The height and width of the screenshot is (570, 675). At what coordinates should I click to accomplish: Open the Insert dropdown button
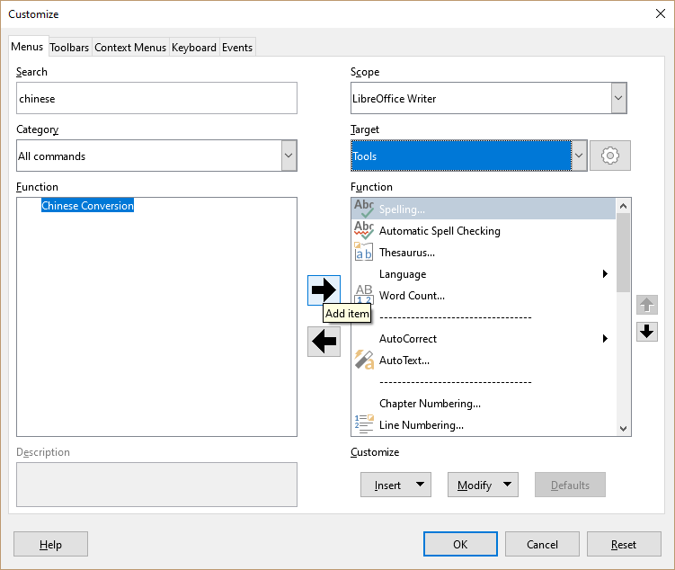click(395, 485)
